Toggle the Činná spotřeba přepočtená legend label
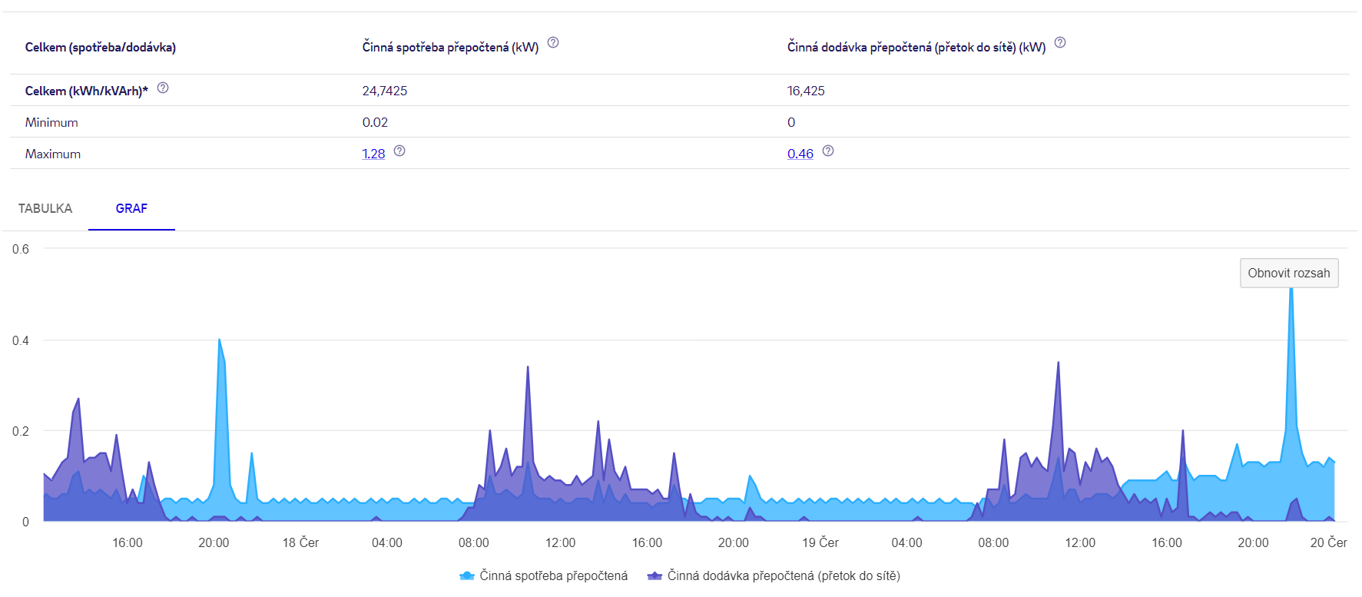 pos(553,575)
